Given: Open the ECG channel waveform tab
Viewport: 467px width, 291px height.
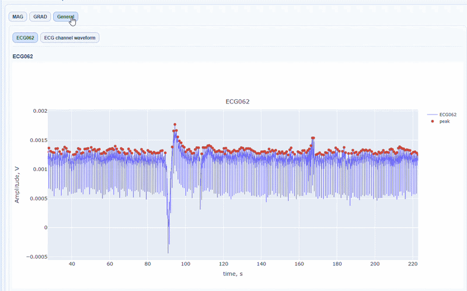Looking at the screenshot, I should click(x=69, y=38).
